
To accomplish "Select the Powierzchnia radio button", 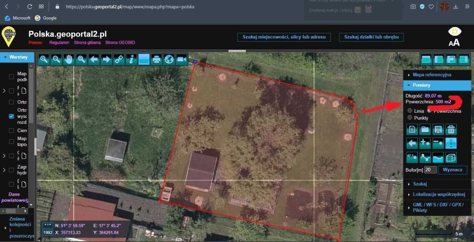I will coord(429,110).
